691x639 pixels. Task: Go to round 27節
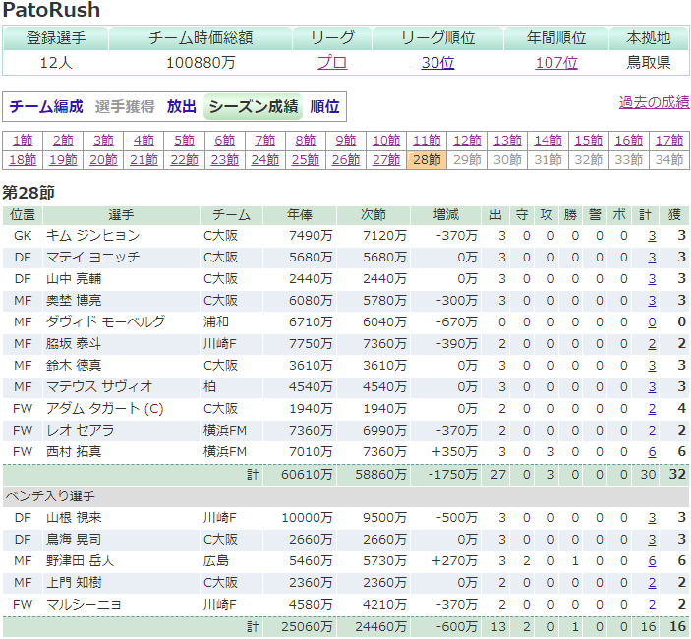[x=386, y=160]
